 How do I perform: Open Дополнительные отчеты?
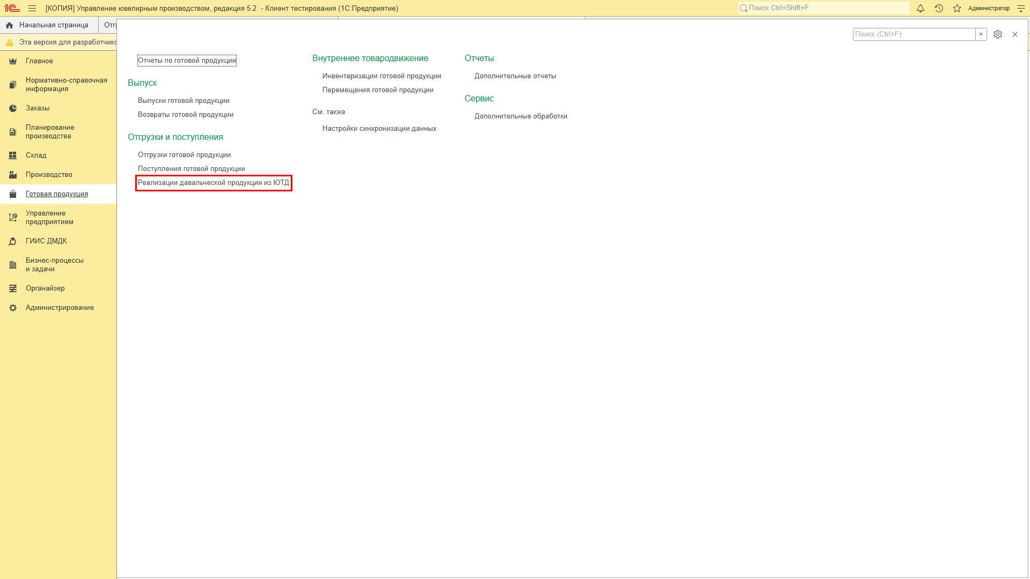[x=515, y=76]
